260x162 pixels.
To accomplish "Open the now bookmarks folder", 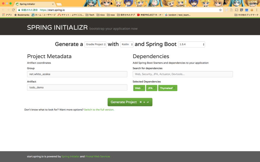I will tap(111, 15).
